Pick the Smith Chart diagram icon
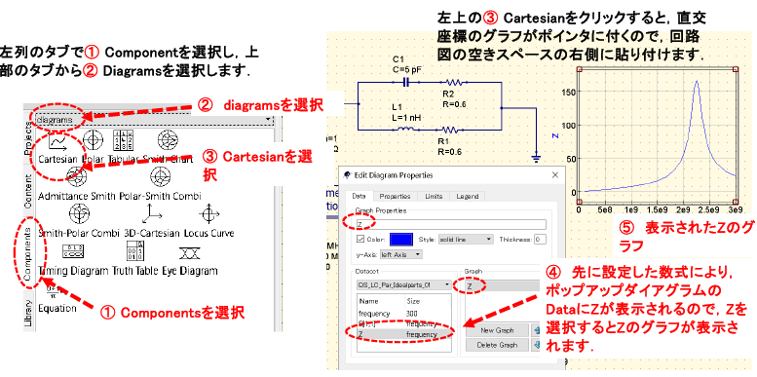This screenshot has height=377, width=757. [167, 140]
